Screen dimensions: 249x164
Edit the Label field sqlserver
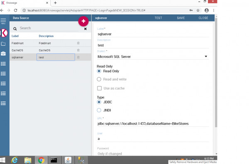[x=153, y=34]
